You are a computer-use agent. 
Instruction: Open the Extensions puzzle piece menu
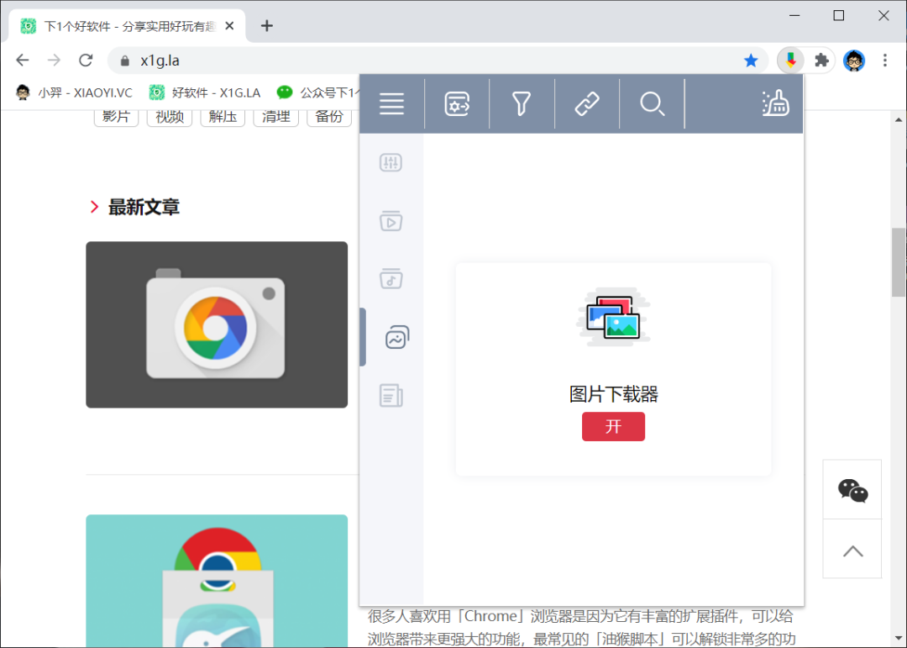point(821,61)
